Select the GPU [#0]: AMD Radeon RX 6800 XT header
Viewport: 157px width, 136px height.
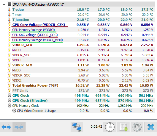38,4
